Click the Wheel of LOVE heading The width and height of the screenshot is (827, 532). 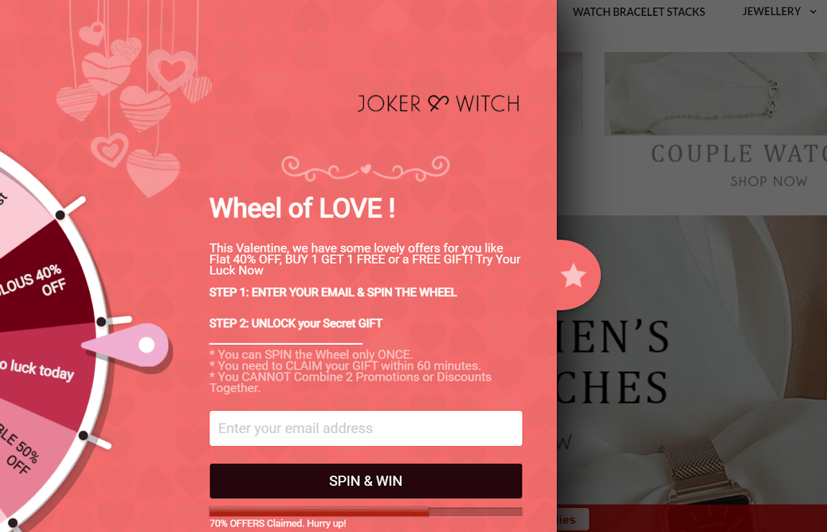pyautogui.click(x=303, y=208)
